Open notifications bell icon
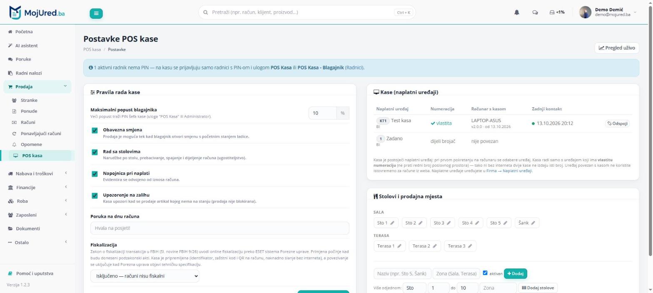Image resolution: width=653 pixels, height=293 pixels. point(517,12)
